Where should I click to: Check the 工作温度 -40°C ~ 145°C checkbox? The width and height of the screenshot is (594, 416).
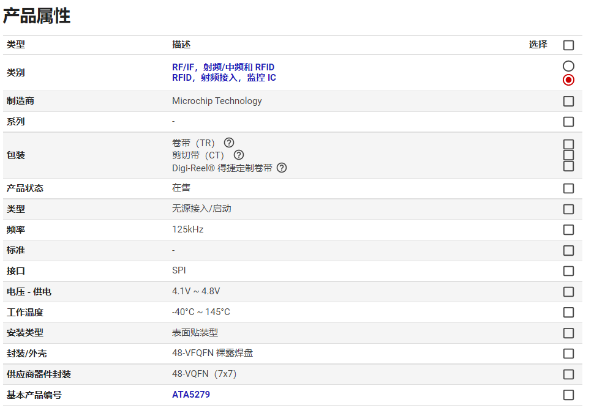point(568,312)
